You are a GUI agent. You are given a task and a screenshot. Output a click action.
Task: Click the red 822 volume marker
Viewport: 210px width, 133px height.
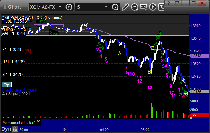199,115
